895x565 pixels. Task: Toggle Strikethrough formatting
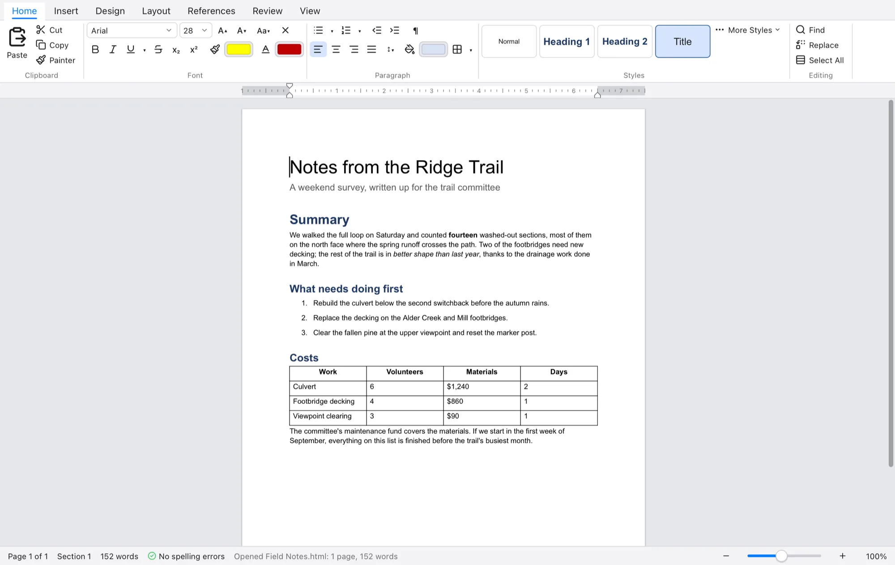(x=158, y=50)
